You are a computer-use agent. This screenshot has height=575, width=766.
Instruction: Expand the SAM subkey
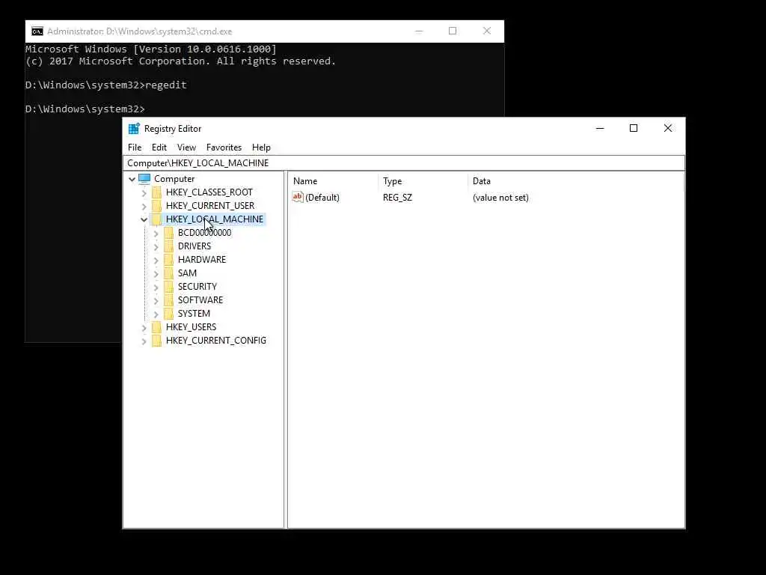pos(156,273)
